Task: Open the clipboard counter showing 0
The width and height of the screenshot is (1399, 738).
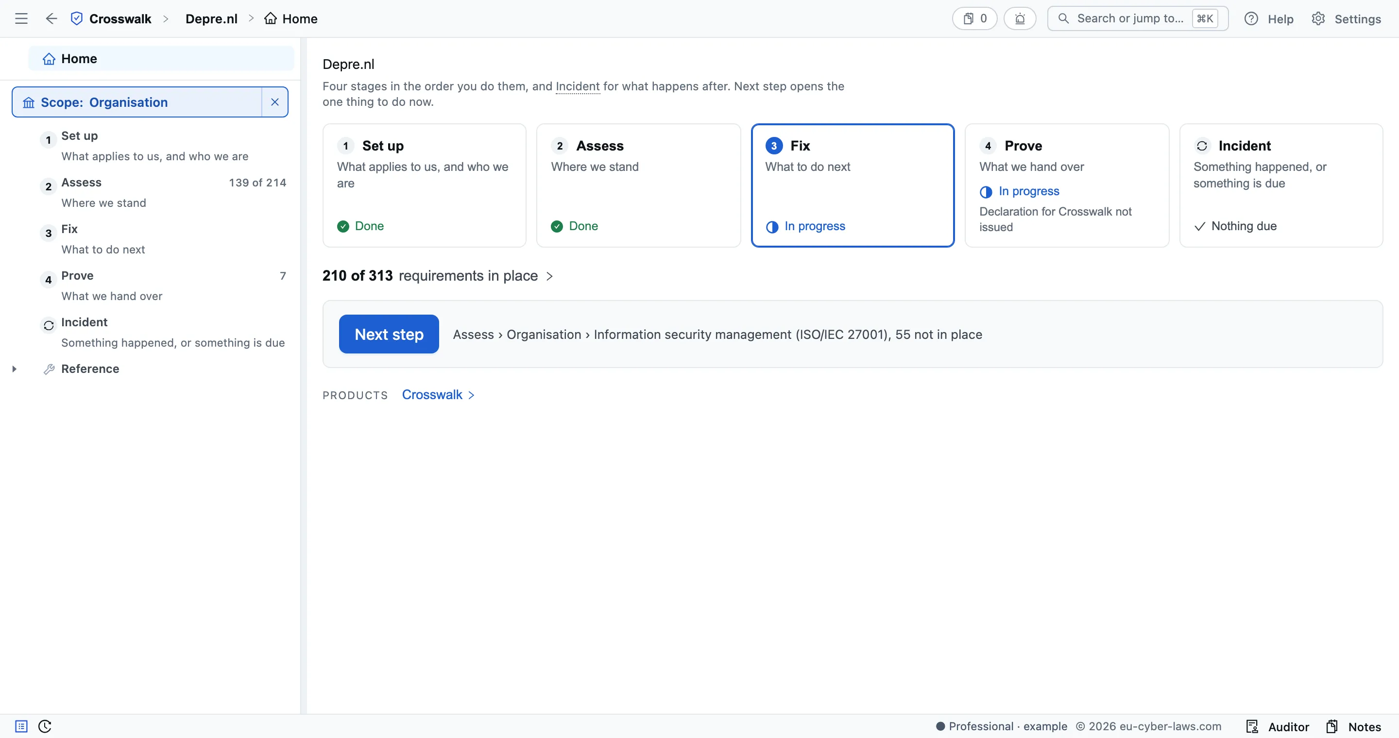Action: pyautogui.click(x=974, y=19)
